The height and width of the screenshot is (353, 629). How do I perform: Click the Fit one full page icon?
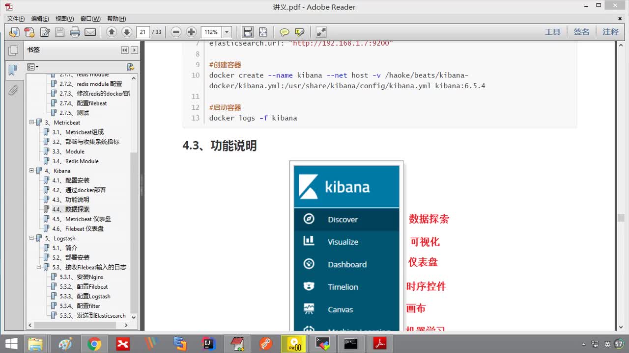[x=263, y=32]
